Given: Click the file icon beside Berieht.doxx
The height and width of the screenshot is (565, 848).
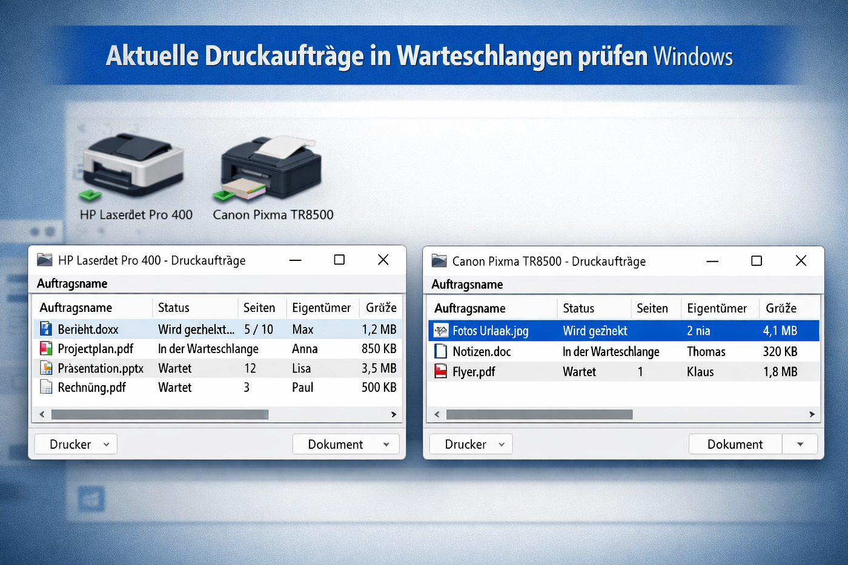Looking at the screenshot, I should [46, 329].
